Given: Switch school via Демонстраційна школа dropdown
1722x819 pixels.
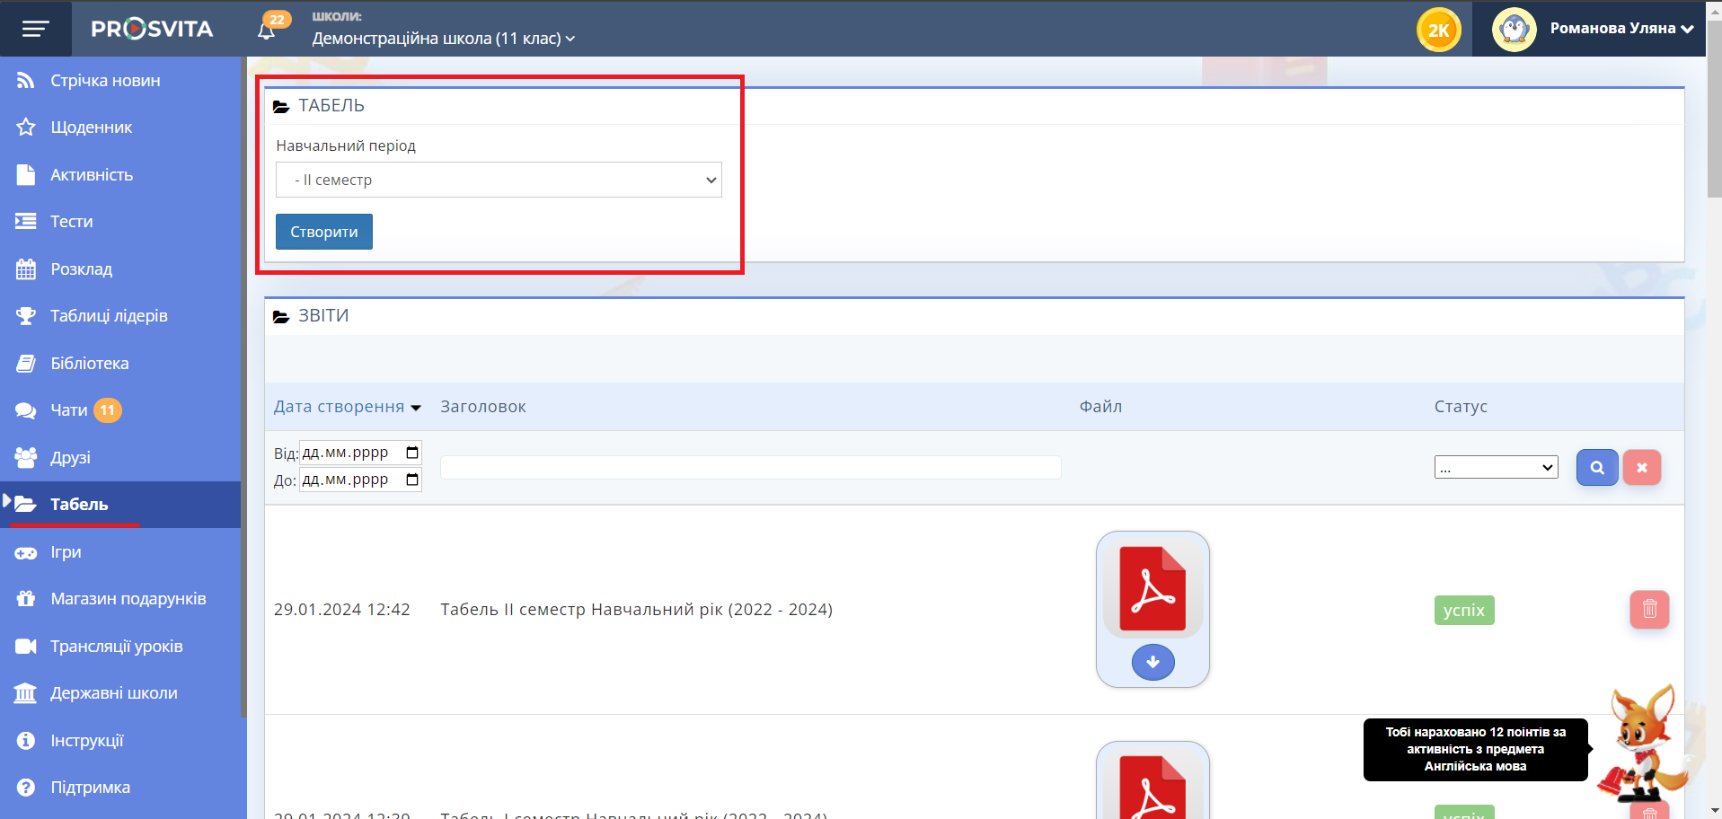Looking at the screenshot, I should [x=444, y=39].
